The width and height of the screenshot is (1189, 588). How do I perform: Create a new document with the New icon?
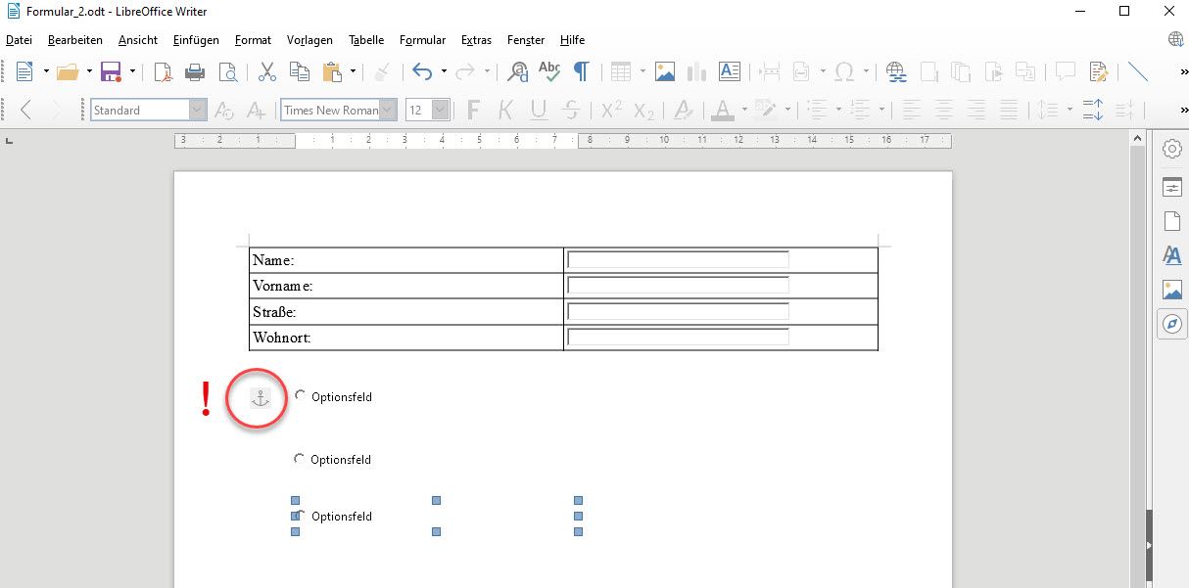point(24,71)
